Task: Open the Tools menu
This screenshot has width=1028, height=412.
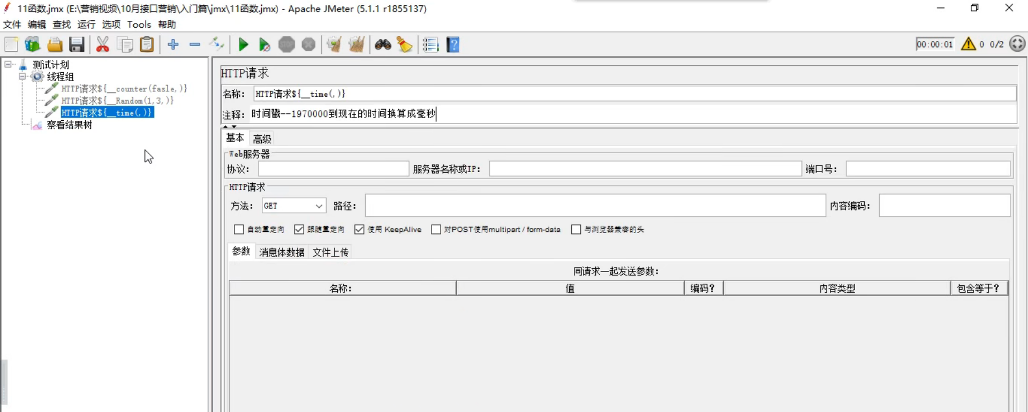Action: pos(139,25)
